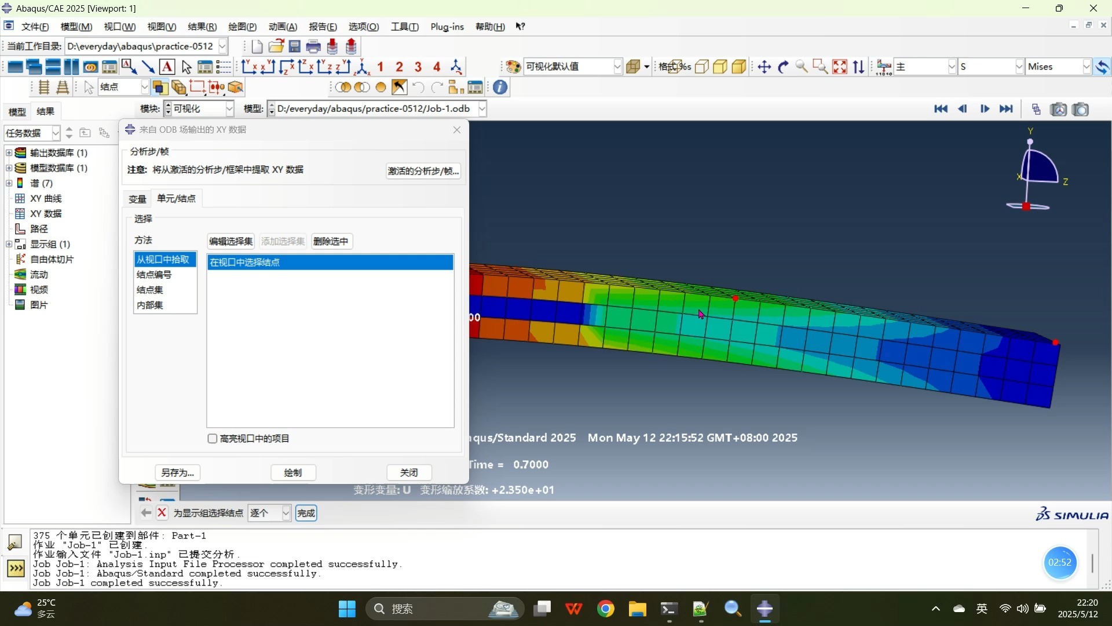Open the 逐个 selection mode dropdown
The width and height of the screenshot is (1112, 626).
(286, 514)
